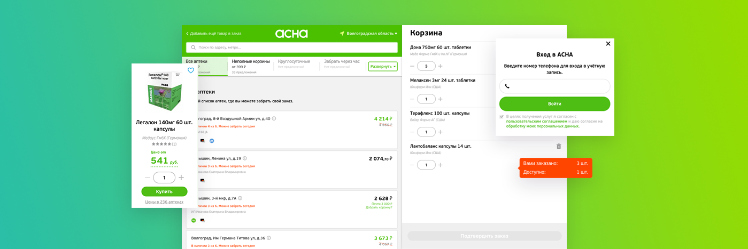Close the Вход в АСНА dialog
Screen dimensions: 748x249
pos(608,44)
